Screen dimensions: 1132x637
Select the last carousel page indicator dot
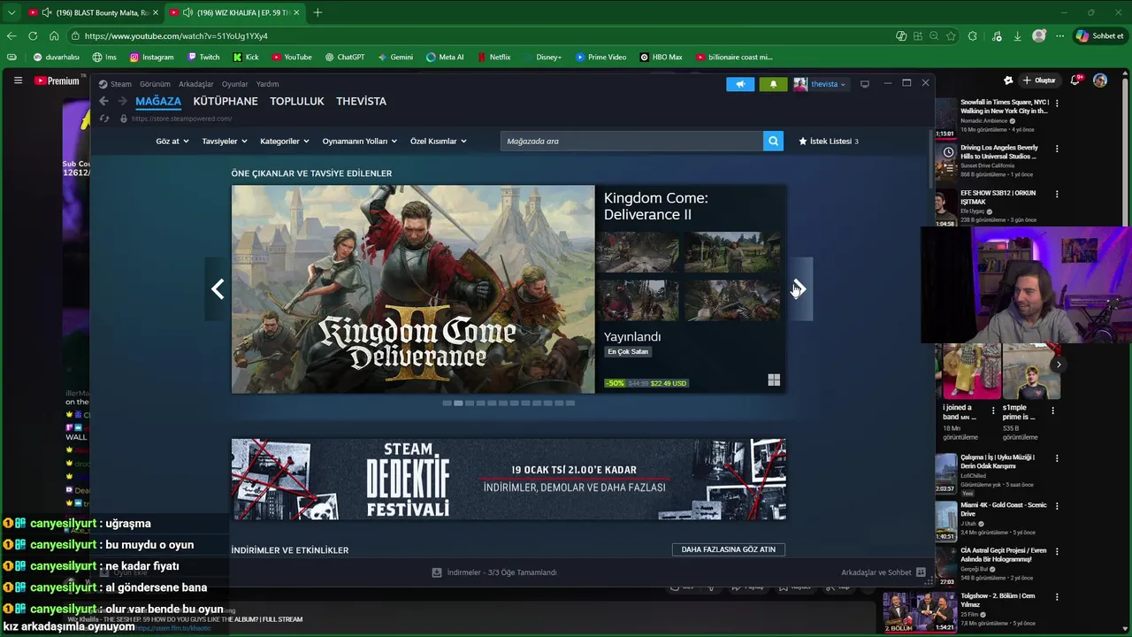coord(570,403)
